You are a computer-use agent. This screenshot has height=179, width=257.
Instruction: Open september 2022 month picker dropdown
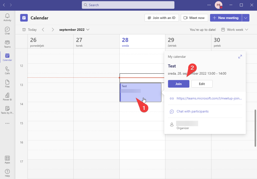[74, 30]
